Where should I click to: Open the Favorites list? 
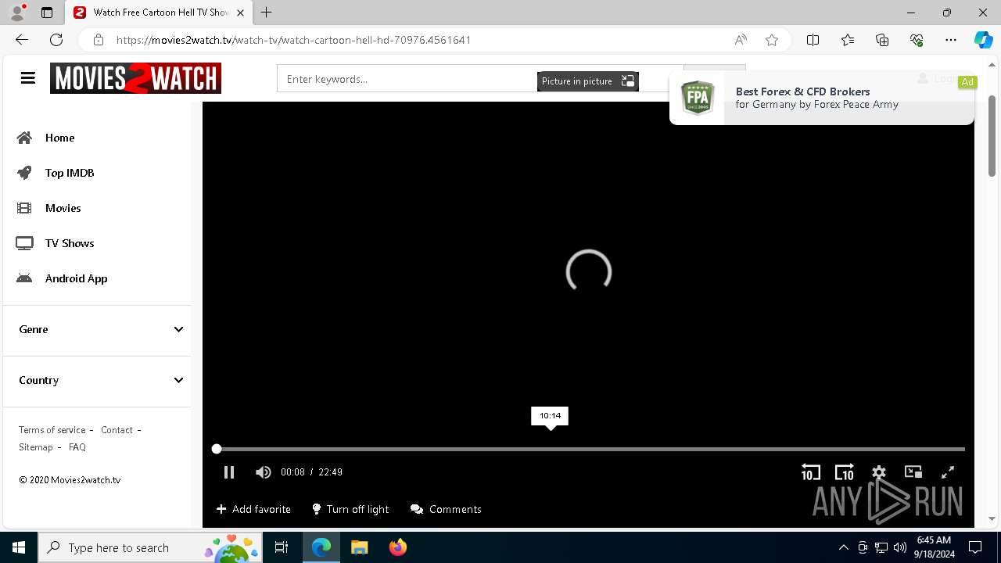pos(848,40)
